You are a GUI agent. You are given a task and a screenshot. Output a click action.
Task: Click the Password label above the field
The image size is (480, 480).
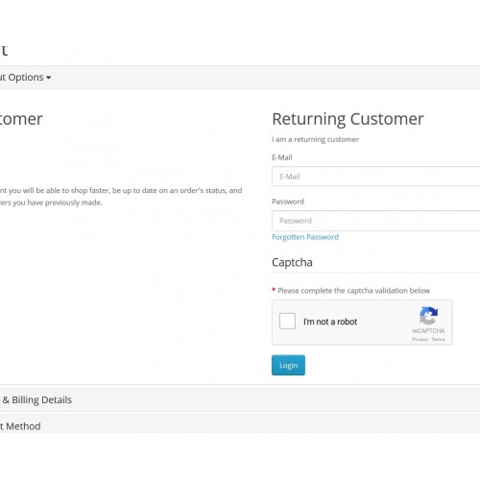click(x=288, y=202)
